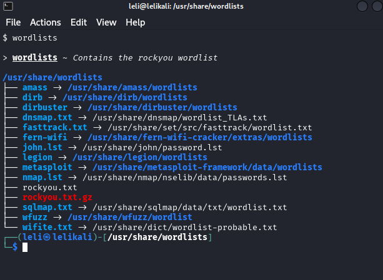
Task: Click the /usr/share/dirb/wordlists path
Action: [125, 97]
